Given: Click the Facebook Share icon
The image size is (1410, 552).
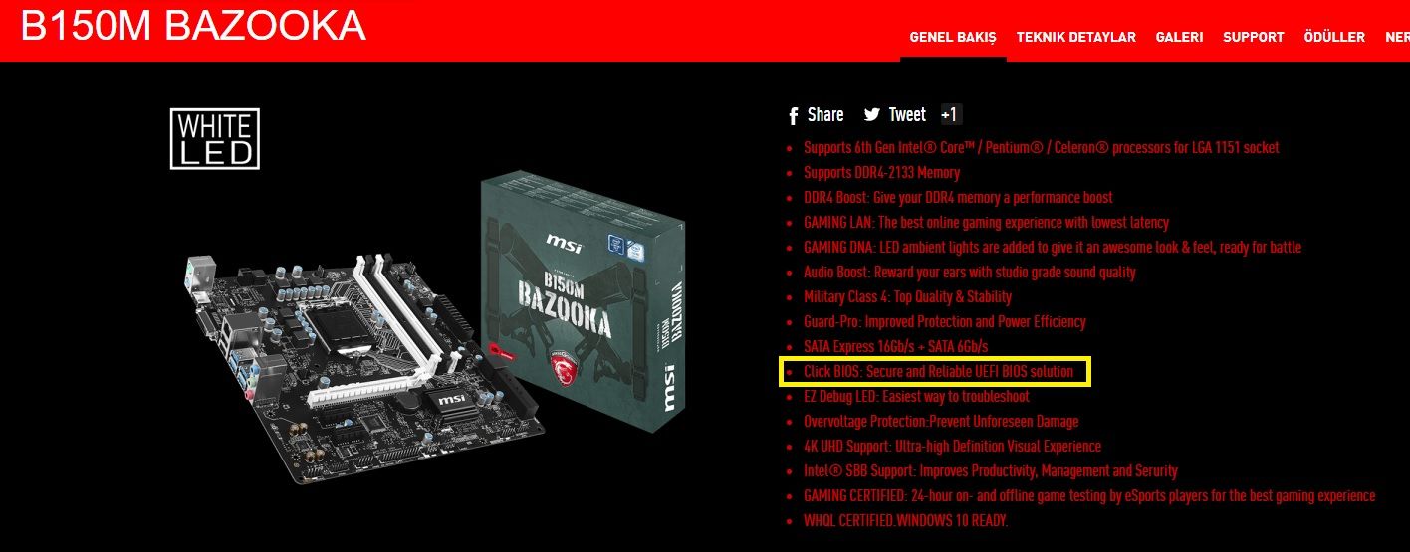Looking at the screenshot, I should pyautogui.click(x=794, y=115).
